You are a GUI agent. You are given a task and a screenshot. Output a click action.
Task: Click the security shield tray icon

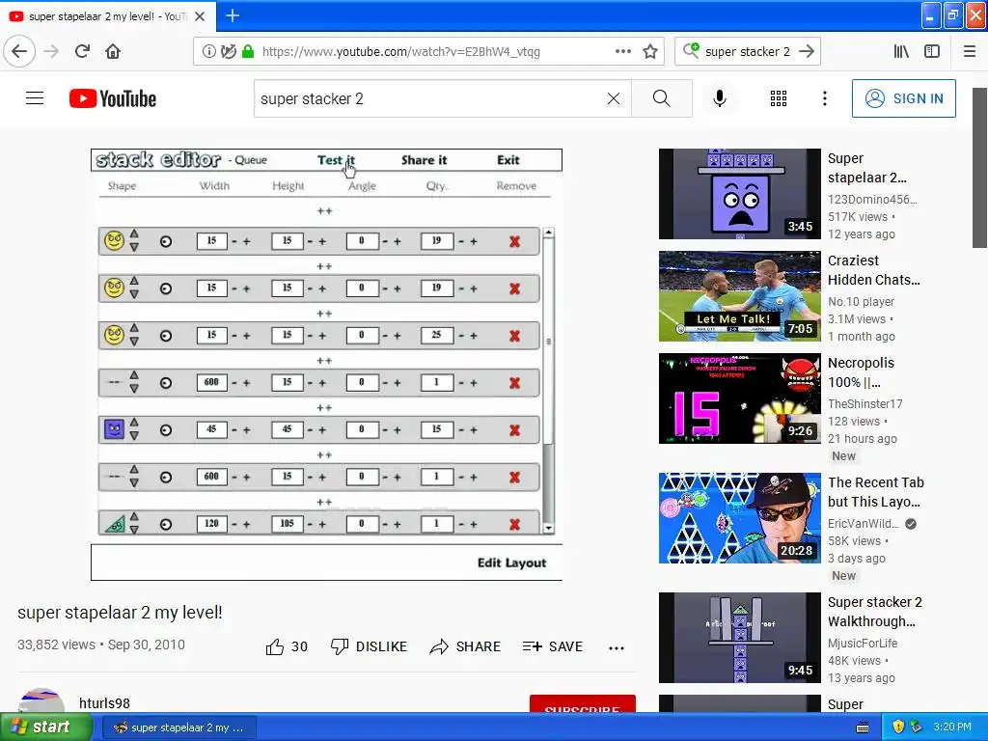(898, 727)
